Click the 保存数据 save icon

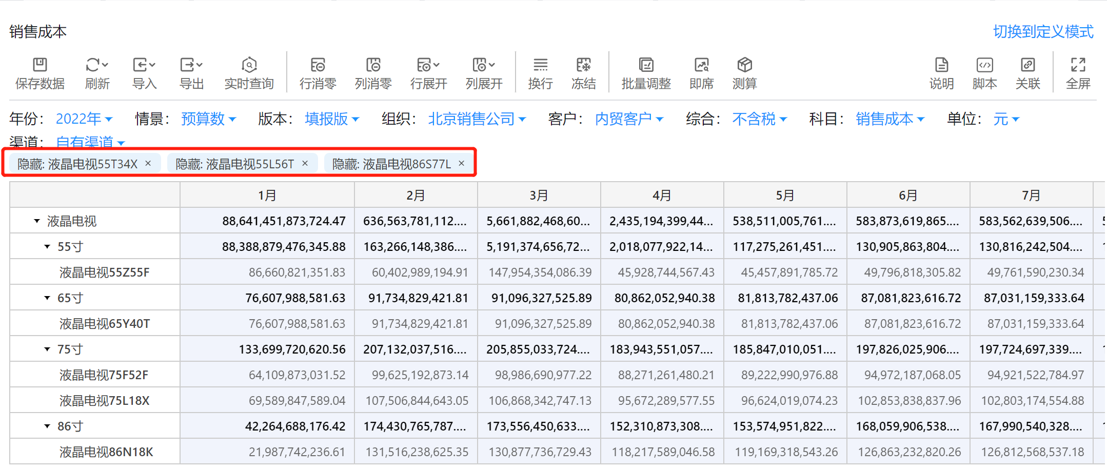(39, 65)
